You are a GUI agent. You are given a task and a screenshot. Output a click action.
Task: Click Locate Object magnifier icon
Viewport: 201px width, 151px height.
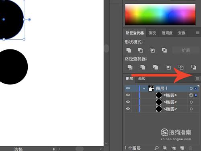(x=156, y=148)
